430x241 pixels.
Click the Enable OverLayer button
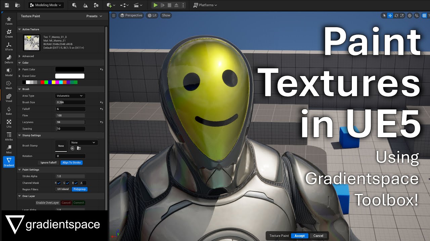click(x=48, y=203)
